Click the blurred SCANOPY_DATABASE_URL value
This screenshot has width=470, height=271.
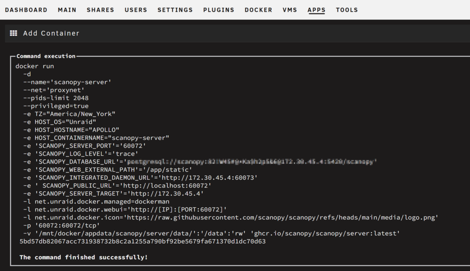251,162
